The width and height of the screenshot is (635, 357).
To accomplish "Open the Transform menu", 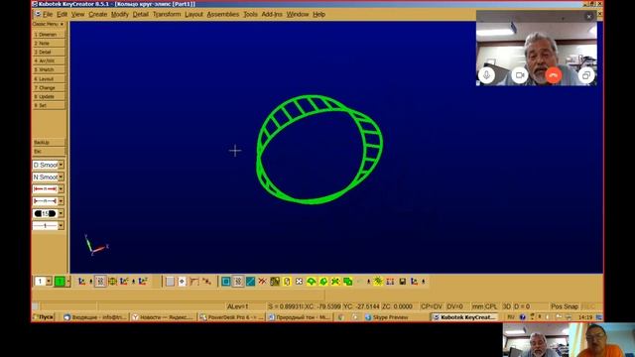I will (167, 14).
